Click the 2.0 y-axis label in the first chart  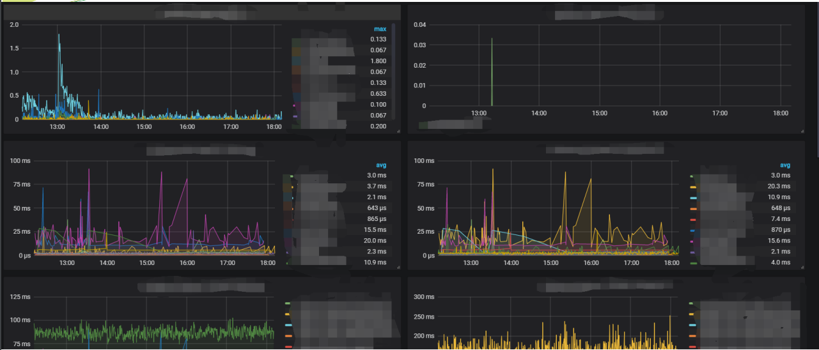[15, 24]
